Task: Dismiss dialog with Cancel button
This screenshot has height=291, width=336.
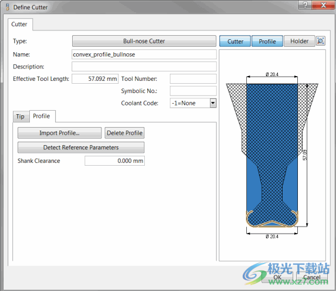Action: pos(312,278)
